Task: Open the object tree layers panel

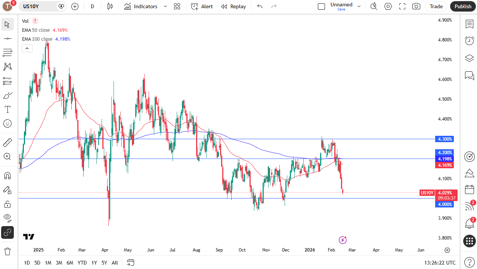Action: click(470, 58)
